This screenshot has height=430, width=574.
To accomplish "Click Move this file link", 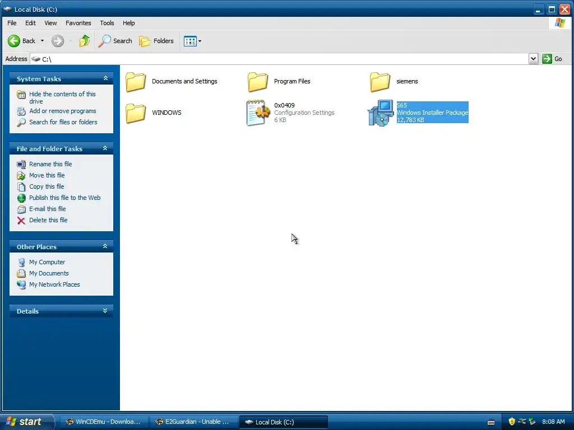I will pyautogui.click(x=47, y=175).
